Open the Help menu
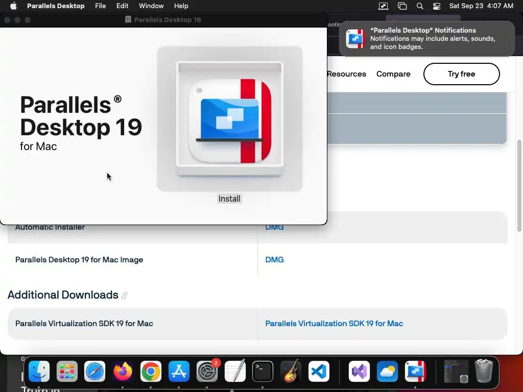 pos(181,6)
